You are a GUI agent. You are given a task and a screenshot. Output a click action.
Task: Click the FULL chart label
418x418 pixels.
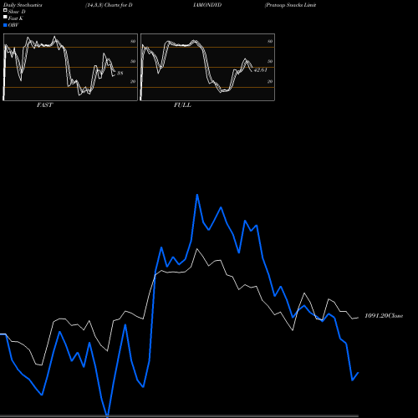182,105
